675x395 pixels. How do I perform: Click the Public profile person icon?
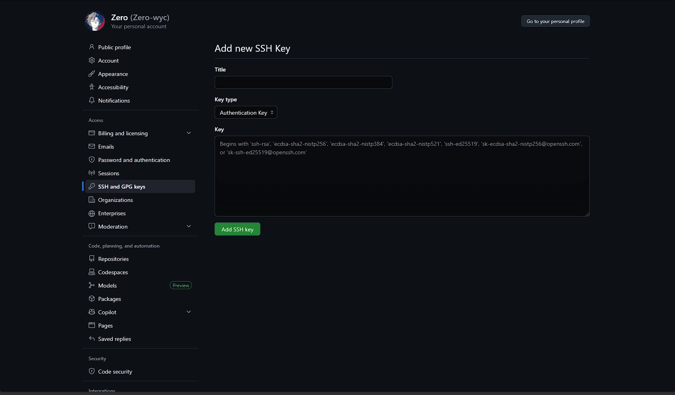92,47
